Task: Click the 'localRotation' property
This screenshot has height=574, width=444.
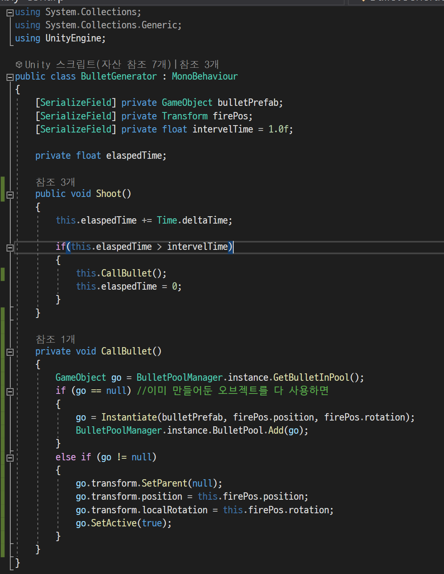Action: [x=175, y=510]
